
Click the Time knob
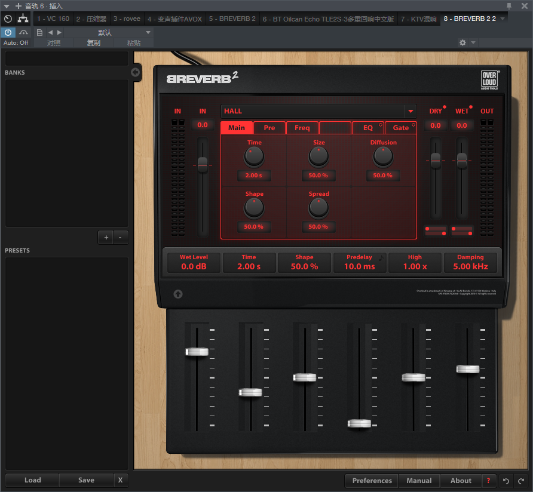(254, 157)
